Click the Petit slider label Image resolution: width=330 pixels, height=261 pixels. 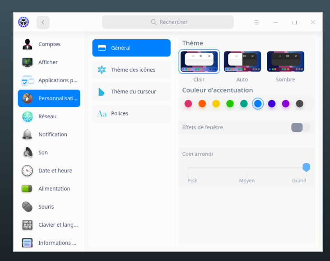193,181
